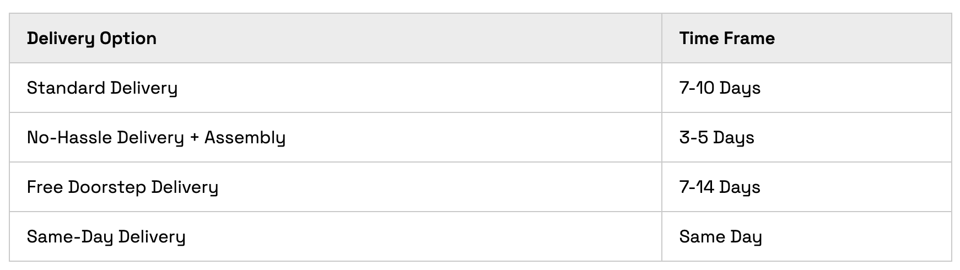Select the Free Doorstep Delivery cell
960x270 pixels.
click(122, 187)
